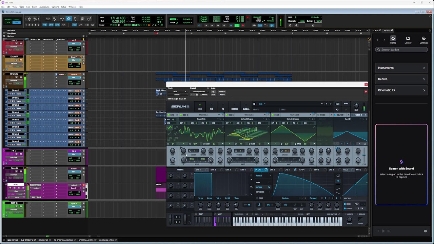Screen dimensions: 434x244
Task: Open Splice Settings gear
Action: (x=423, y=40)
